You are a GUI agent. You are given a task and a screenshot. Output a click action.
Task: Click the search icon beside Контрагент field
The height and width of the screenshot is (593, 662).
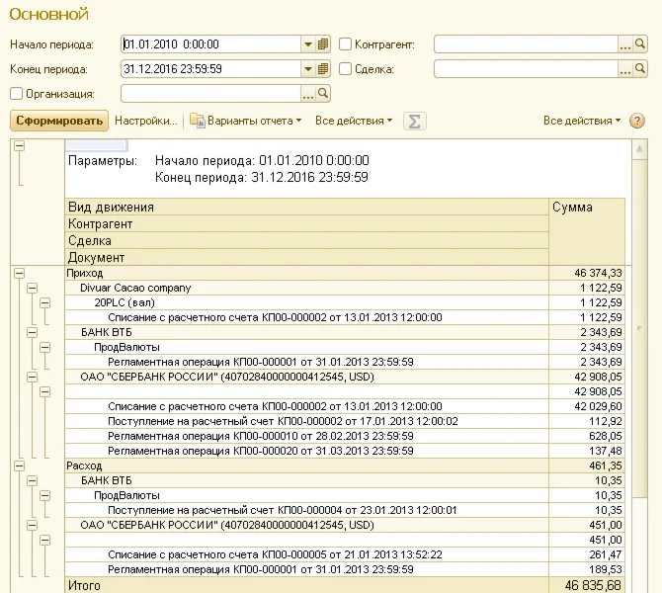tap(639, 44)
